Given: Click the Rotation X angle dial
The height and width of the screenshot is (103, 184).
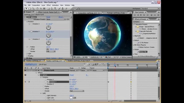Looking at the screenshot, I should pyautogui.click(x=49, y=27).
